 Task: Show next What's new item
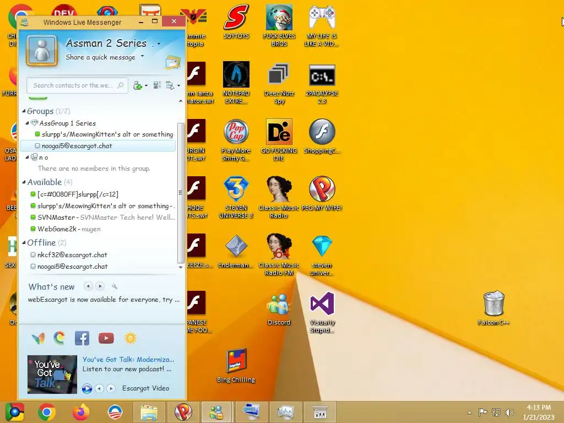click(100, 286)
